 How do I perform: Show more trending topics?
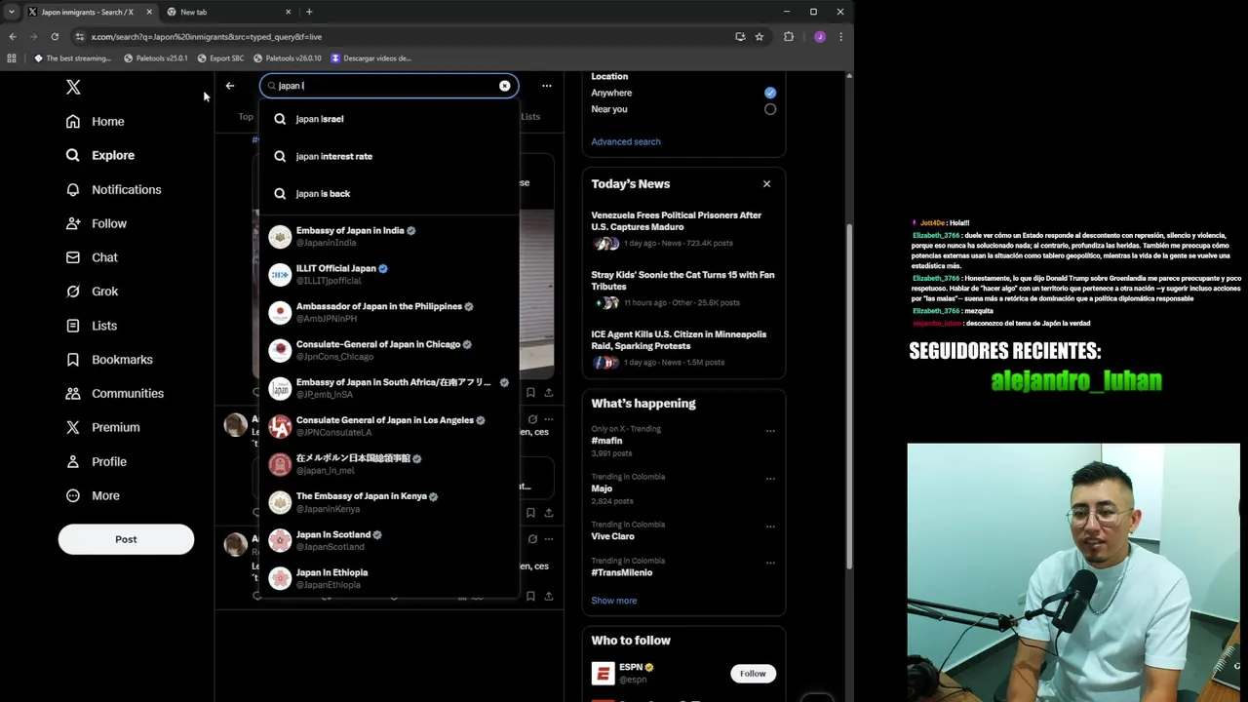613,601
